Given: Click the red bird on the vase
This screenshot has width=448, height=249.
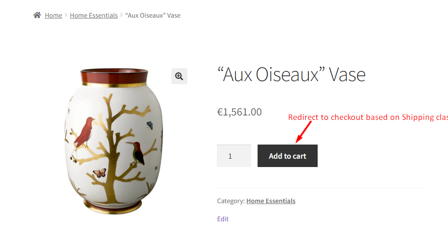Looking at the screenshot, I should (84, 131).
